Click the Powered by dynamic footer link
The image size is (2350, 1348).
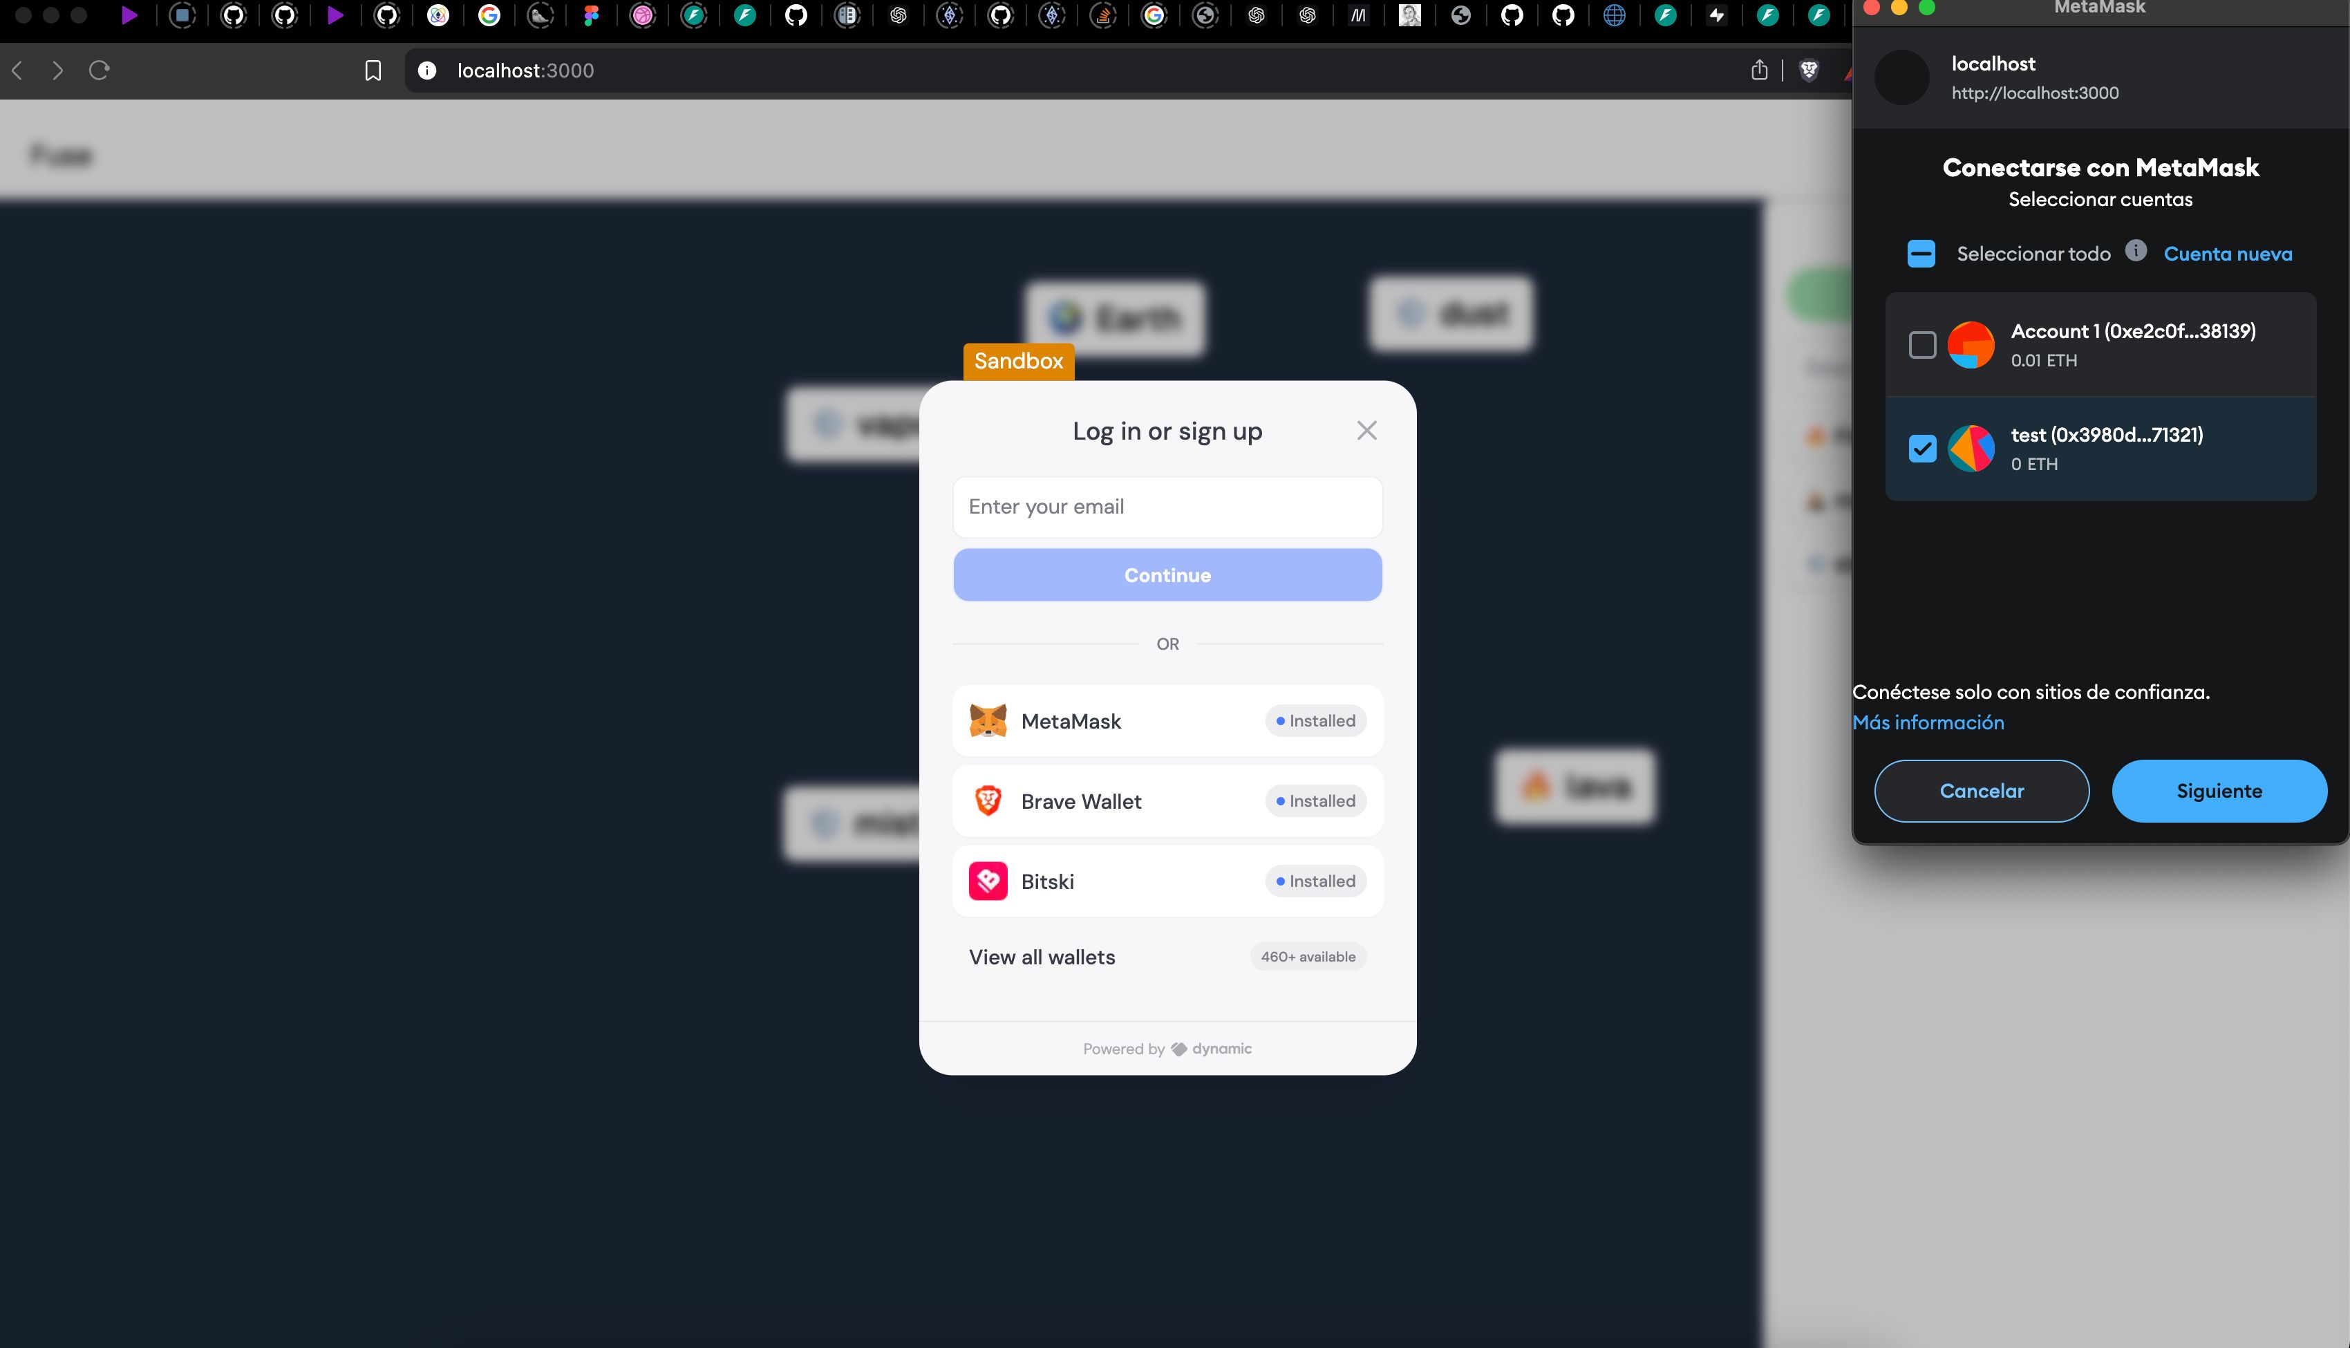click(1167, 1049)
